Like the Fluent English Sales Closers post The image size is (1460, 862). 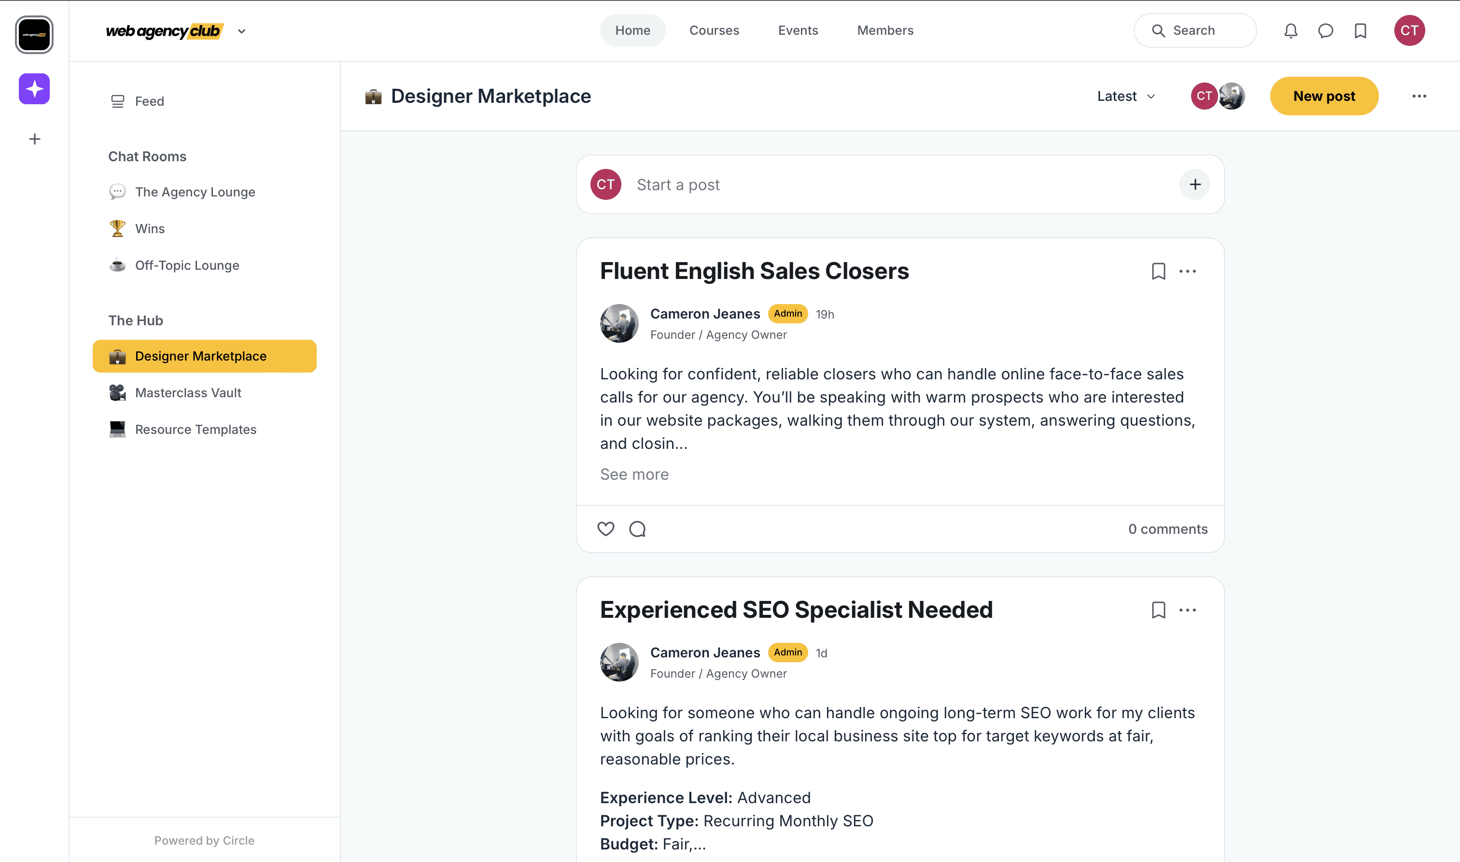[605, 528]
